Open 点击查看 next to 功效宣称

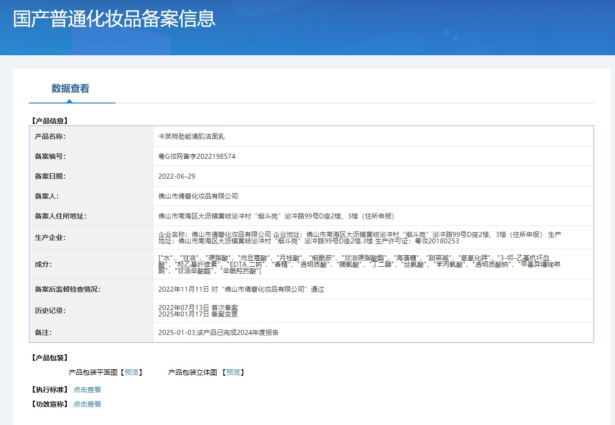pos(87,404)
